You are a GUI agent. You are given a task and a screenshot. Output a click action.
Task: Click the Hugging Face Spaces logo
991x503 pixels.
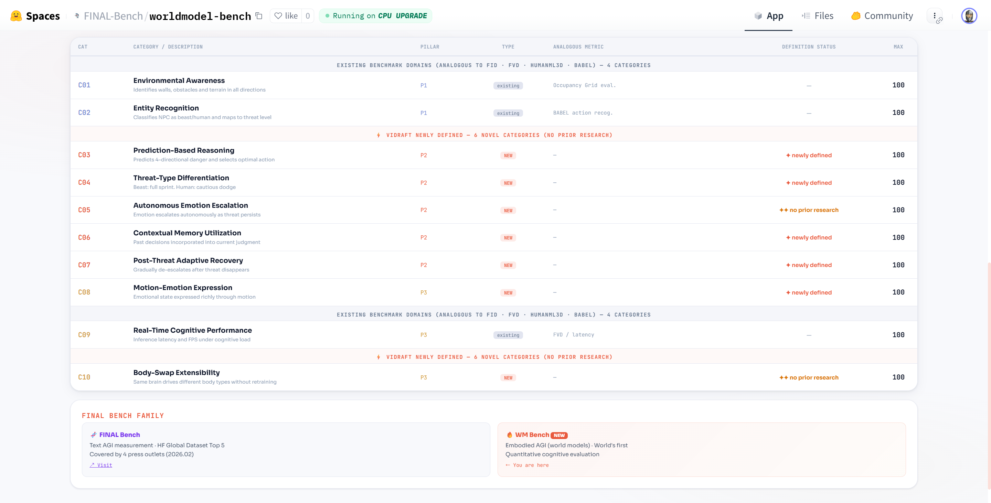click(x=16, y=16)
